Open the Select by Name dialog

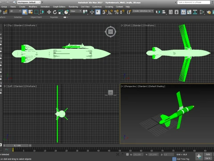(x=31, y=12)
